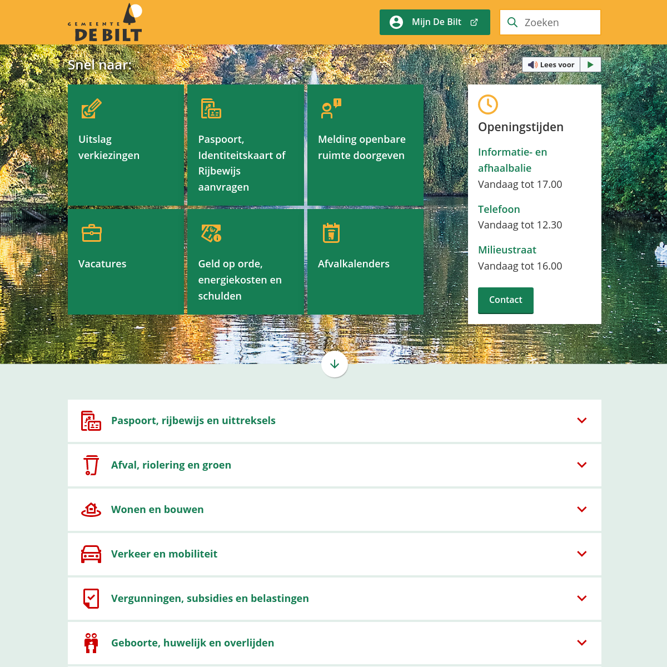Click the red passport icon in accordion list
The height and width of the screenshot is (667, 667).
tap(91, 421)
